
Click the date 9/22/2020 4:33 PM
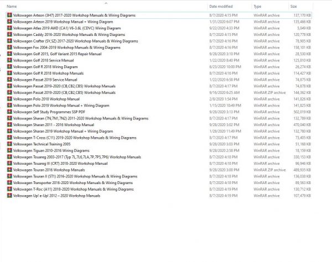click(224, 28)
